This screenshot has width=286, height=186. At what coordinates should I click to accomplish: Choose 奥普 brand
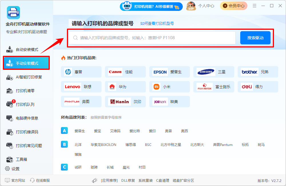coord(168,131)
